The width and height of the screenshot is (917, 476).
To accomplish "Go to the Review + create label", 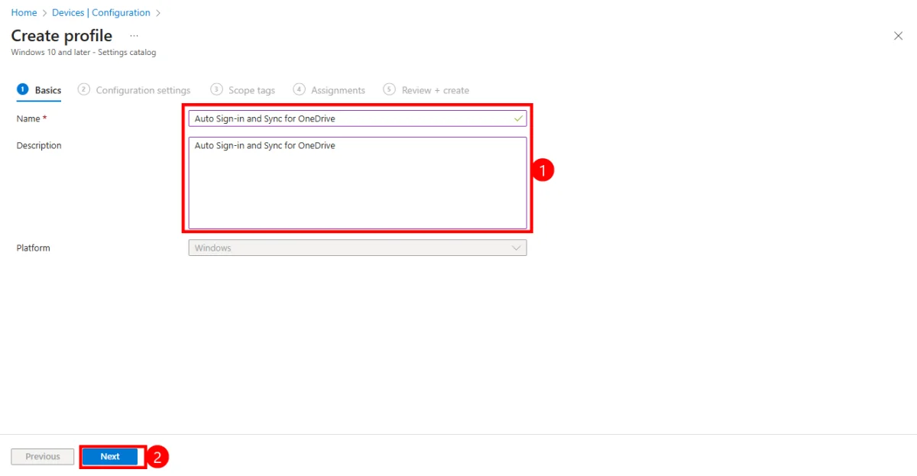I will pos(435,90).
